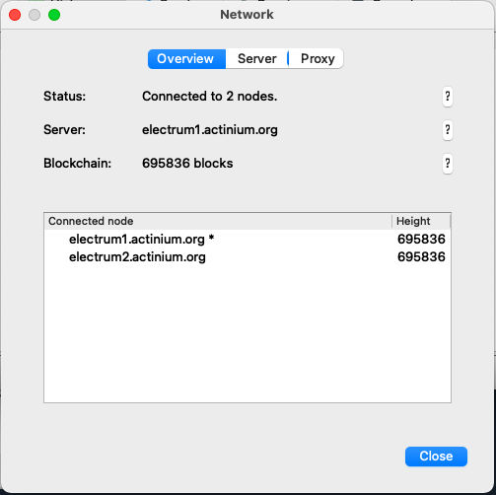Click the Server field value electrum1.actinium.org
Viewport: 496px width, 495px height.
coord(210,130)
